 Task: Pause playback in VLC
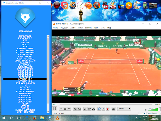pyautogui.click(x=55, y=109)
